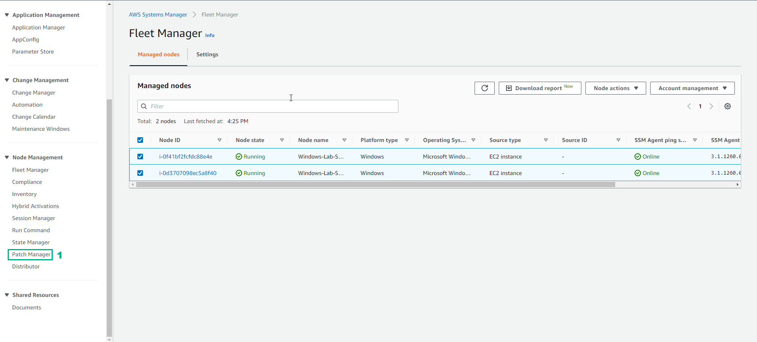Collapse Node Management section
This screenshot has height=342, width=757.
[7, 157]
